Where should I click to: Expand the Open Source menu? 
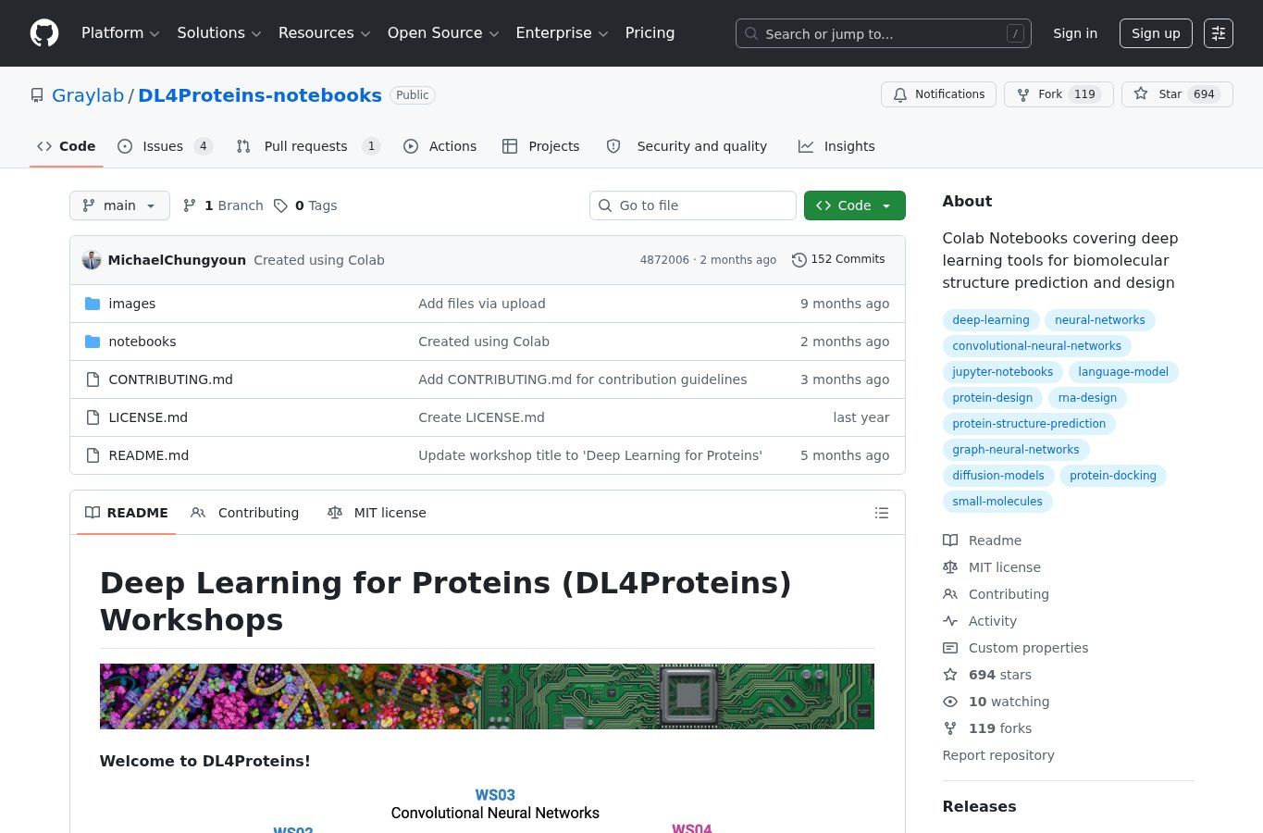[443, 33]
